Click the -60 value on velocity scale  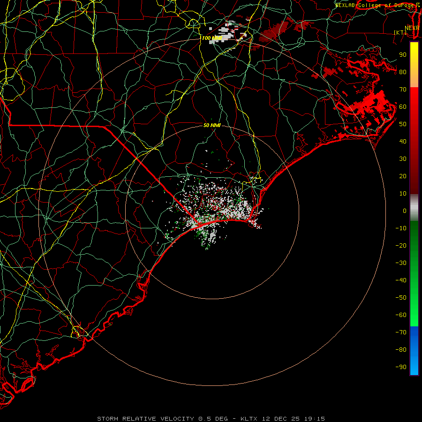401,315
